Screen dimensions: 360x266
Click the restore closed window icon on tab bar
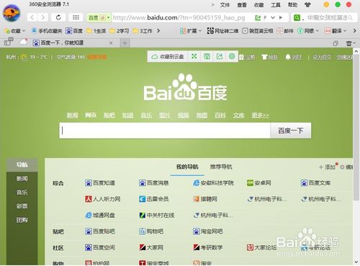coord(336,43)
